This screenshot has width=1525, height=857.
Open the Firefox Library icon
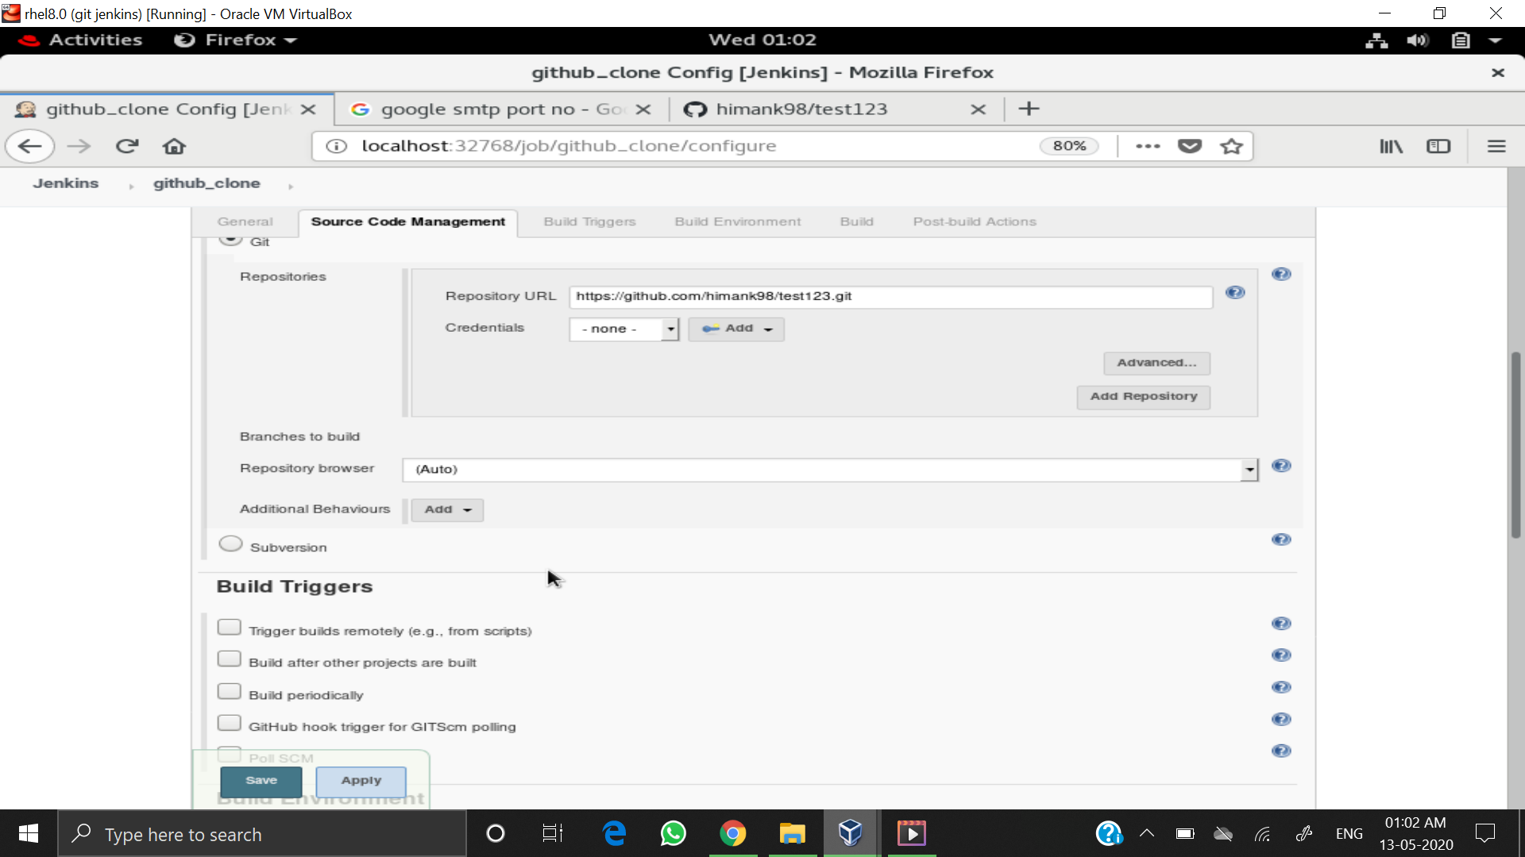(1391, 145)
